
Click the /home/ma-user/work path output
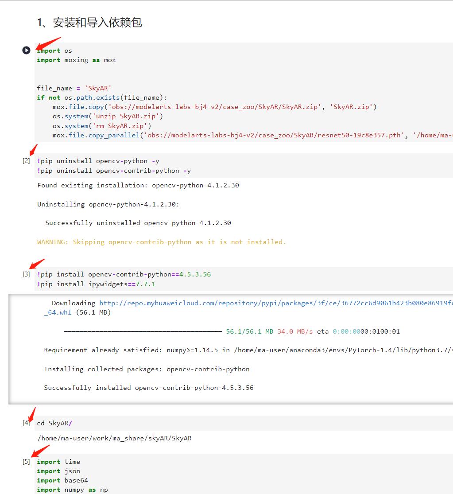pos(115,438)
